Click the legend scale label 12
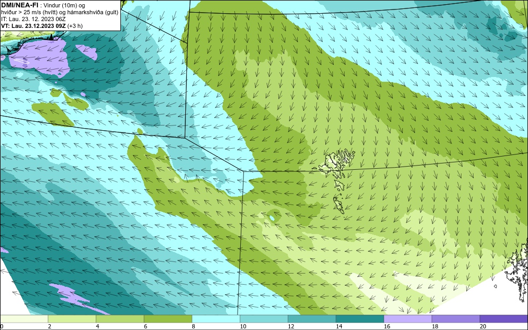The width and height of the screenshot is (528, 330). click(x=291, y=326)
